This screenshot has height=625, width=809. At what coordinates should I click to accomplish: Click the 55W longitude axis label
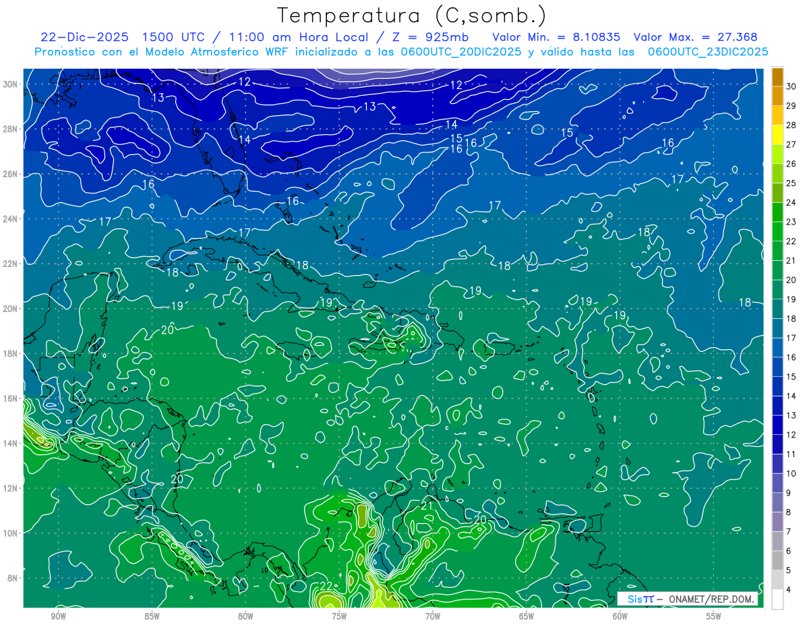click(714, 616)
